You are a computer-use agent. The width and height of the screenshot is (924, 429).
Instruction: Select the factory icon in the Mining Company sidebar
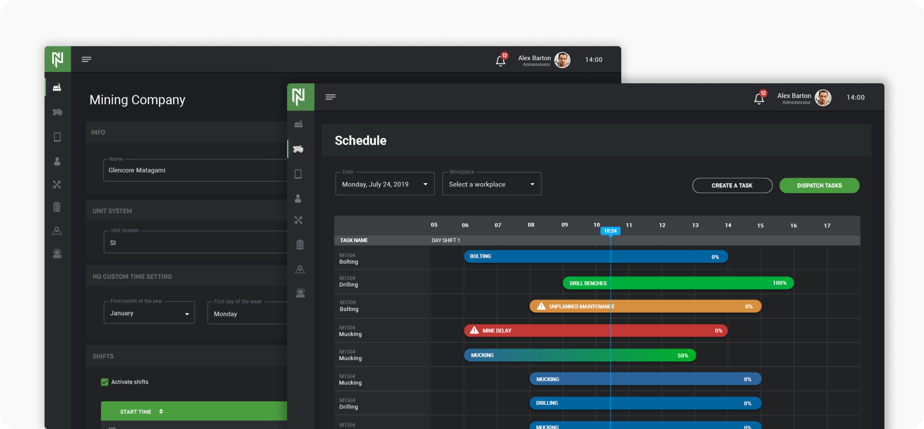(x=57, y=87)
